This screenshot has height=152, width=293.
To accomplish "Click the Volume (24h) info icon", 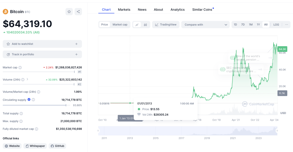I will point(23,80).
